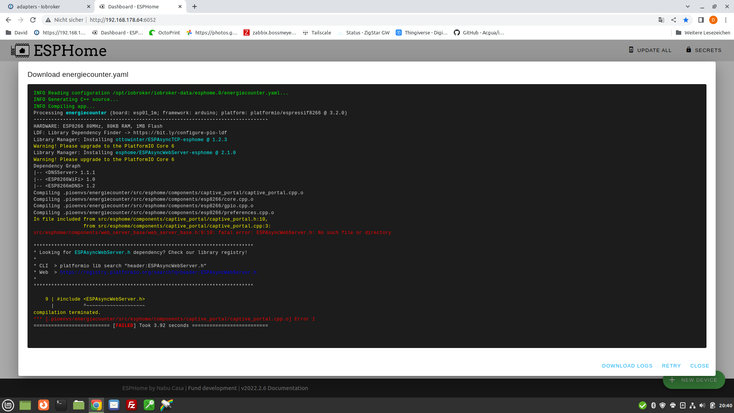Open the photos.g... bookmark
The image size is (734, 413).
[212, 33]
